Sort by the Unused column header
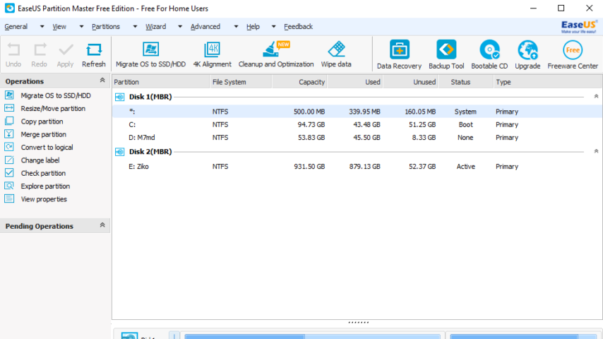This screenshot has height=339, width=603. pyautogui.click(x=410, y=82)
